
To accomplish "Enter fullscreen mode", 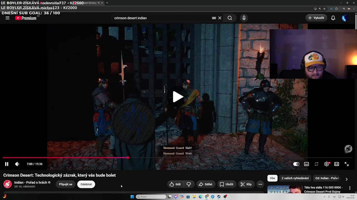I will coord(347,164).
